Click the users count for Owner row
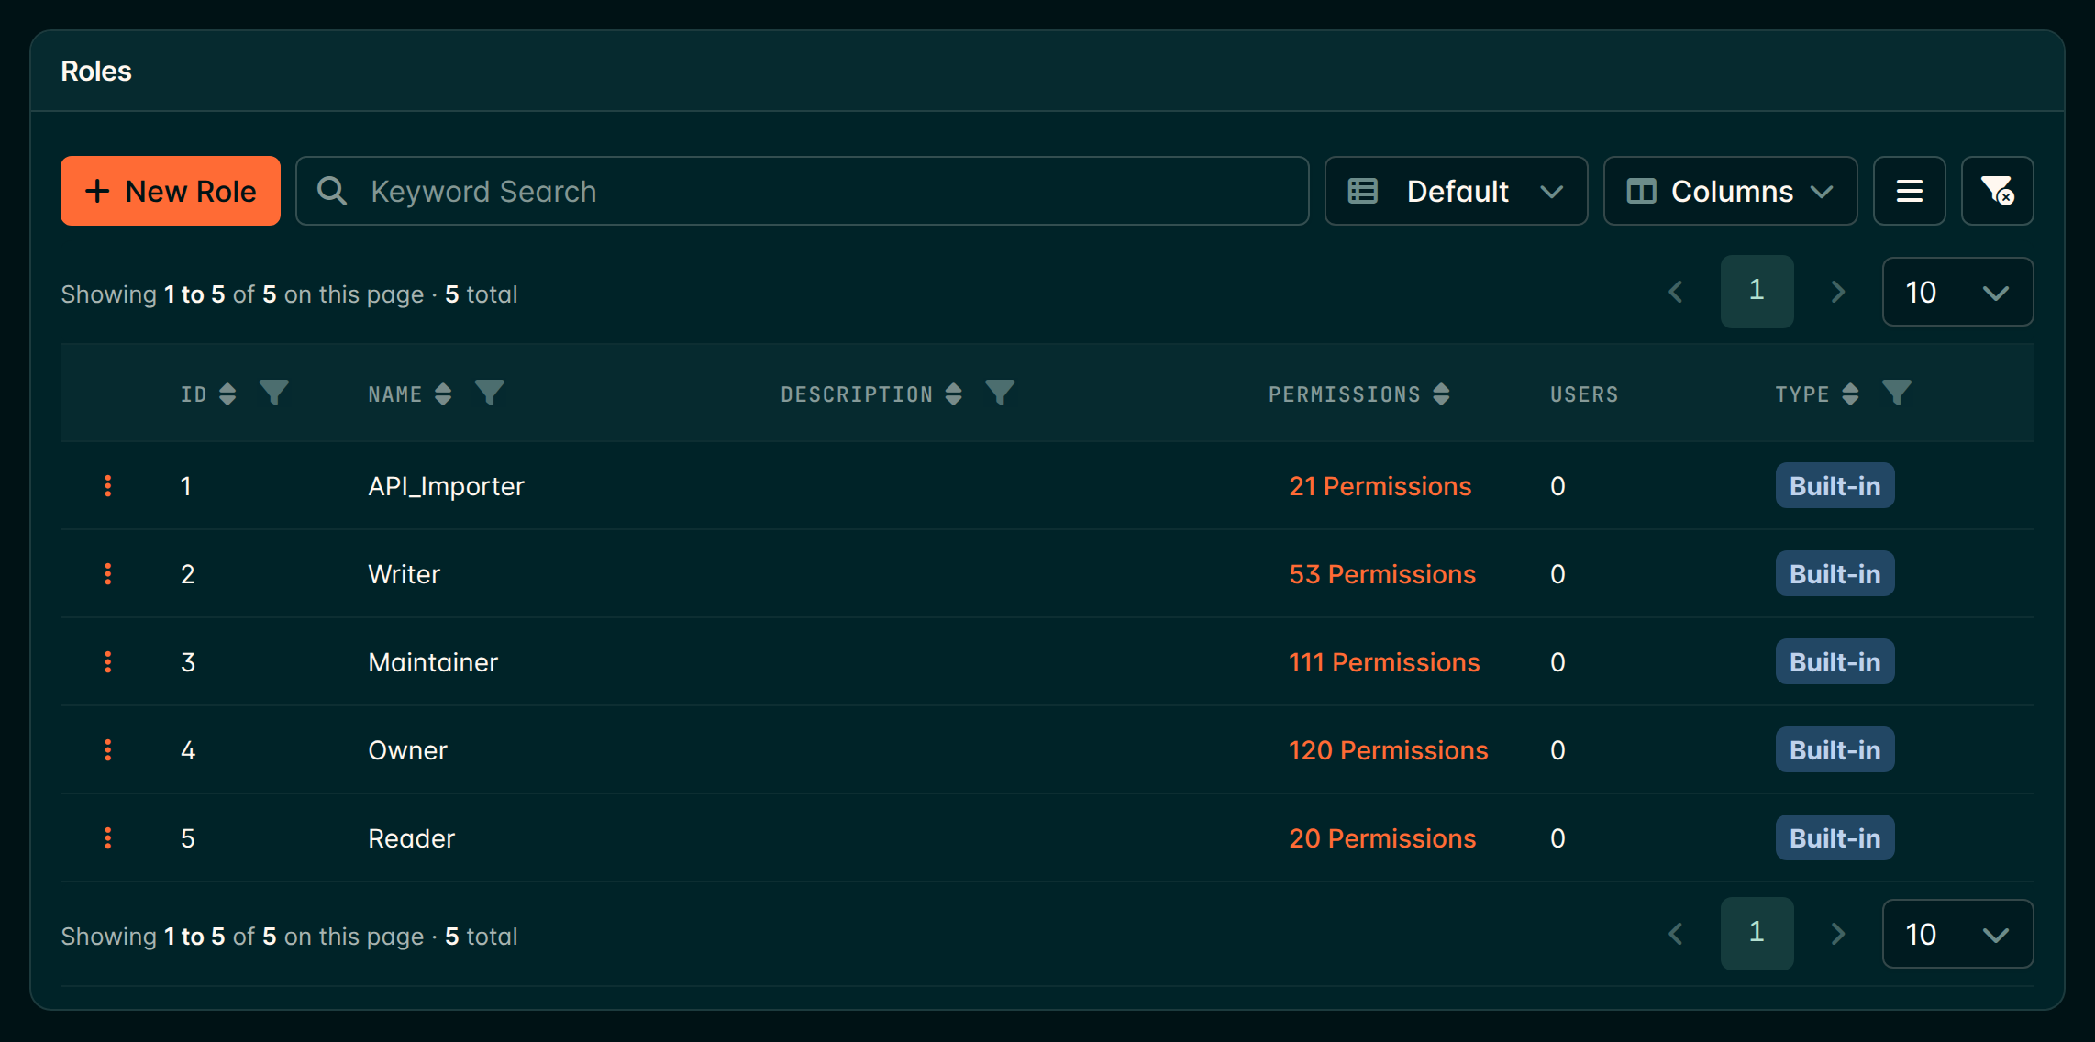Viewport: 2095px width, 1042px height. [1557, 750]
